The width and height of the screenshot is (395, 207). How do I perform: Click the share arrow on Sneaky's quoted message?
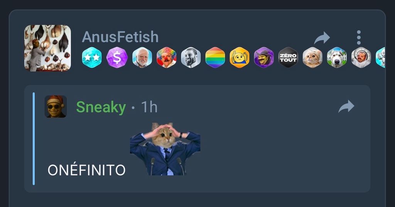(346, 107)
